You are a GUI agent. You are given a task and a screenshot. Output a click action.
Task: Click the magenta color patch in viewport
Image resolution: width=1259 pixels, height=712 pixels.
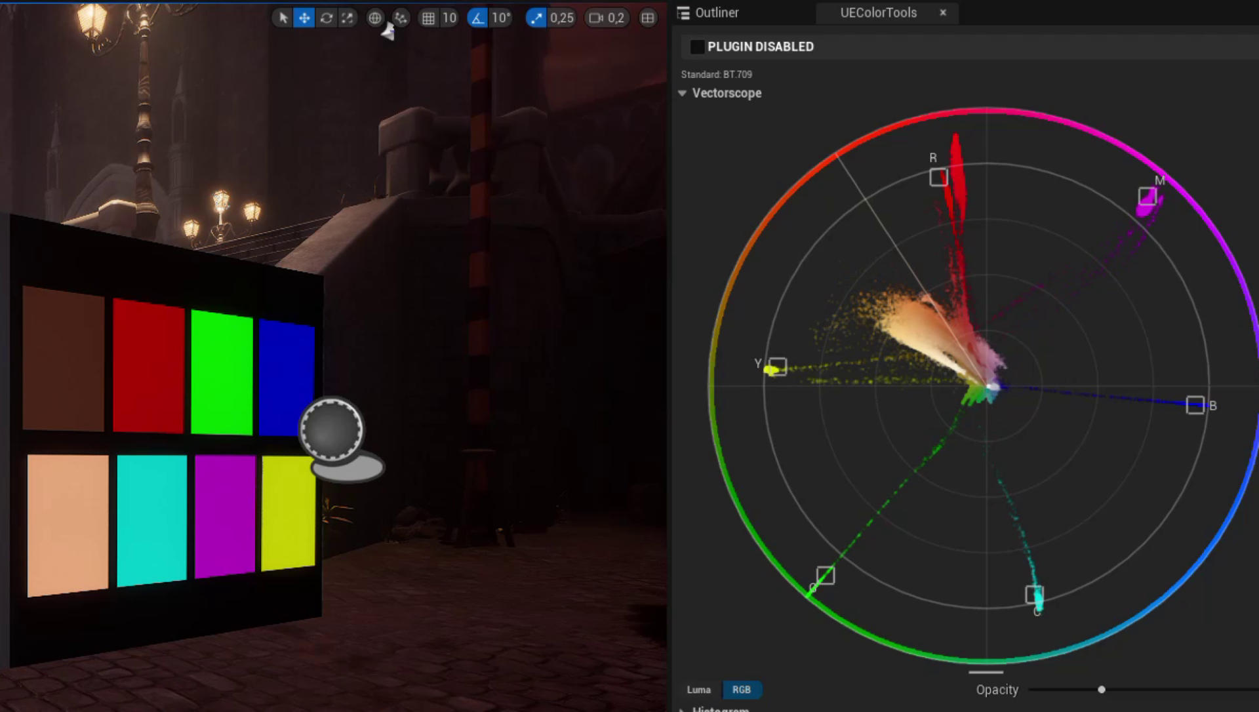click(225, 517)
